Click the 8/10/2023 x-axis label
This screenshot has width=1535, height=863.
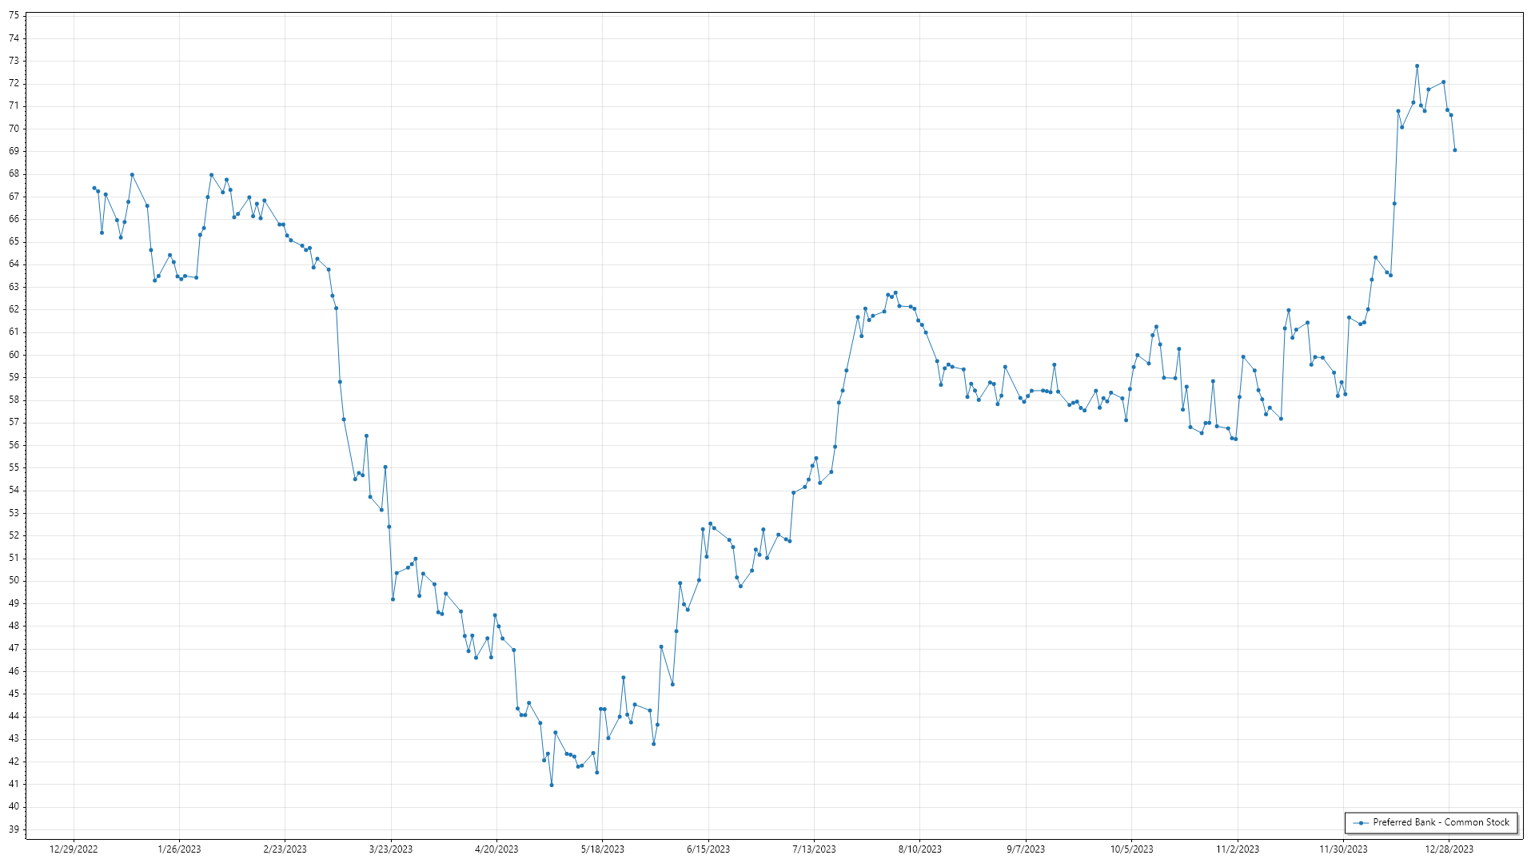coord(919,849)
